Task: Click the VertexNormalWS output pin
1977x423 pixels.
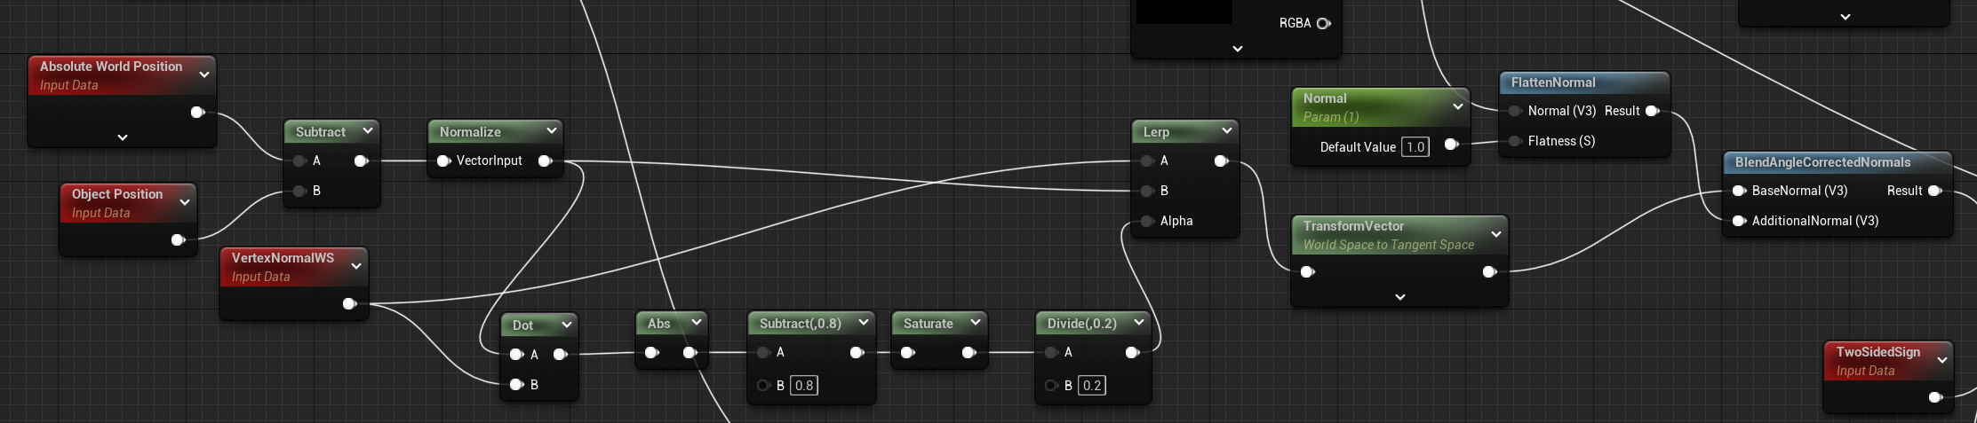Action: (x=349, y=303)
